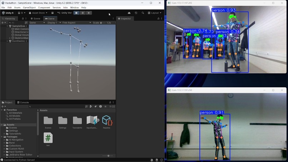The image size is (288, 162).
Task: Toggle the Project panel lock icon
Action: pos(110,102)
